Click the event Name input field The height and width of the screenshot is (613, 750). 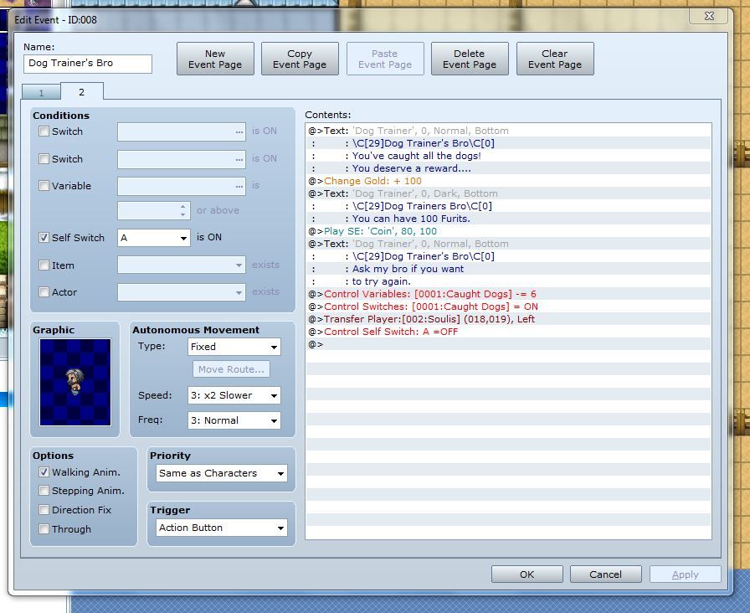point(88,64)
